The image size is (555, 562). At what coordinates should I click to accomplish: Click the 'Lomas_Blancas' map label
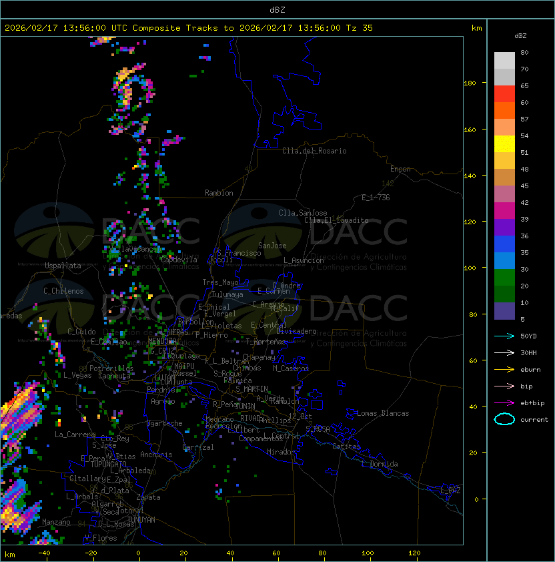[383, 413]
